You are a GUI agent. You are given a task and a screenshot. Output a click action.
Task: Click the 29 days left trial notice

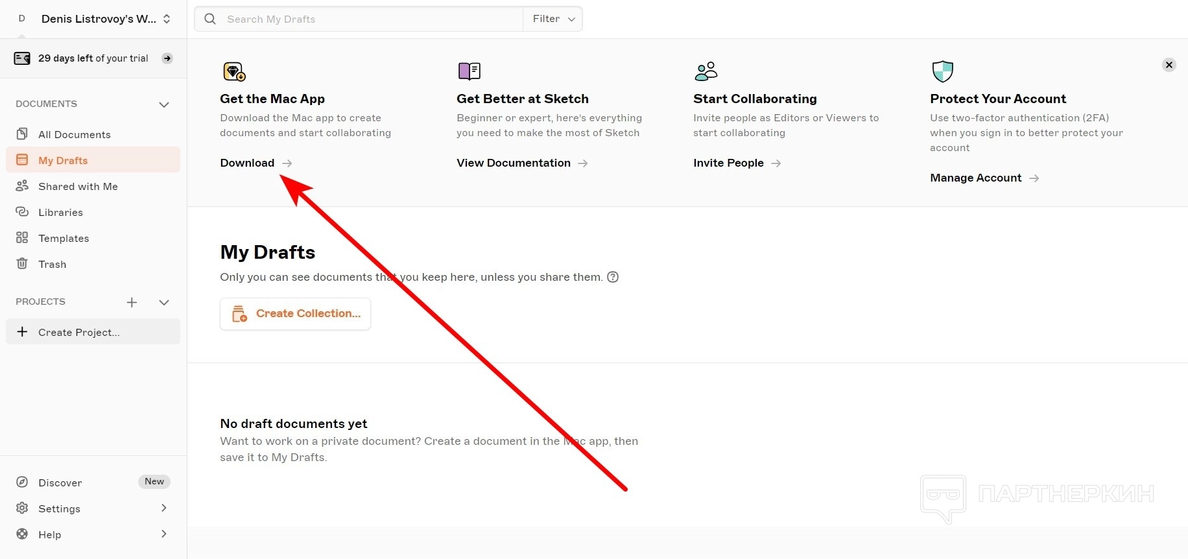(93, 58)
